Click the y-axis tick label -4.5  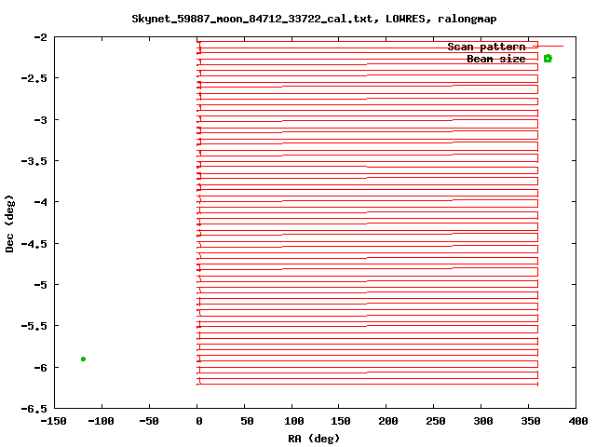(34, 244)
